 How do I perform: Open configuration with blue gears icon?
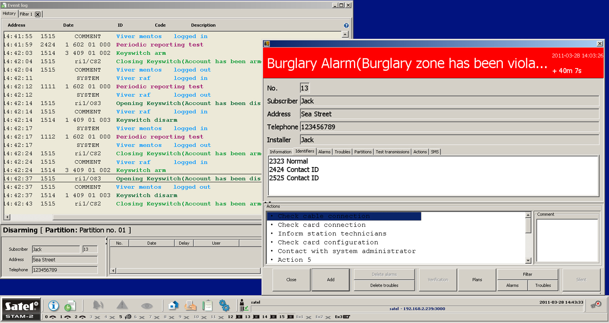pyautogui.click(x=224, y=305)
